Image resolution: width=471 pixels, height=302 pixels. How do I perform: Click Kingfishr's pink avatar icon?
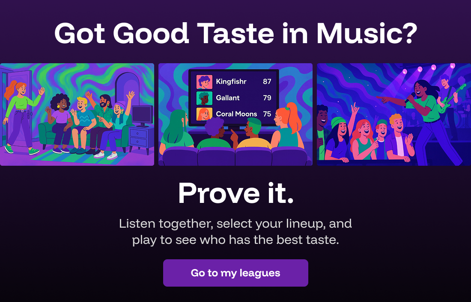204,82
